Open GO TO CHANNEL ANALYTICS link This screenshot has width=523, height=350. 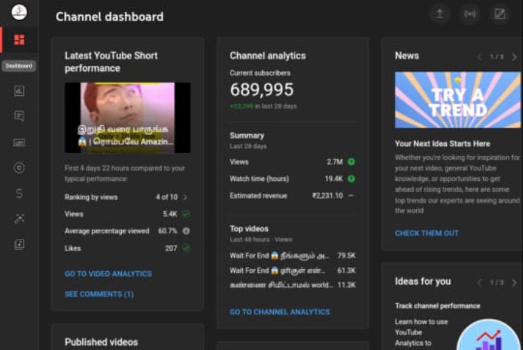point(280,311)
